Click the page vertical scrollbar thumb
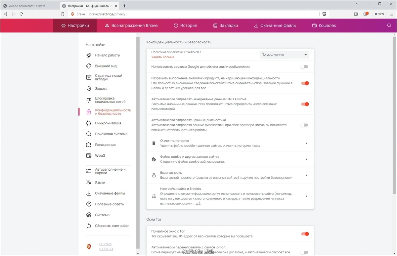This screenshot has height=256, width=397. (x=395, y=115)
